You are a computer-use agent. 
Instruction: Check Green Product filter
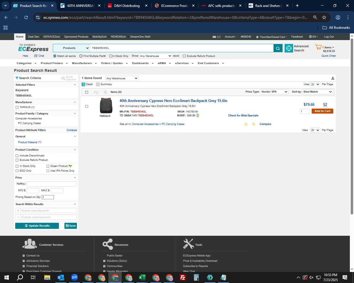click(x=48, y=166)
